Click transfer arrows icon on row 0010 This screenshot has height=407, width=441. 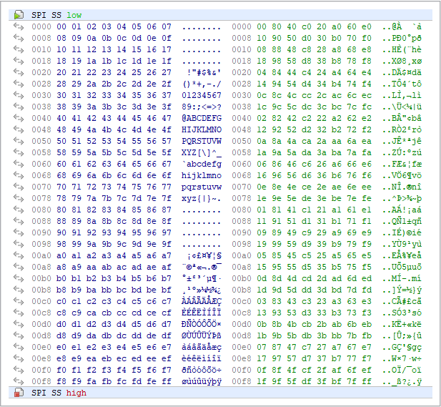19,49
